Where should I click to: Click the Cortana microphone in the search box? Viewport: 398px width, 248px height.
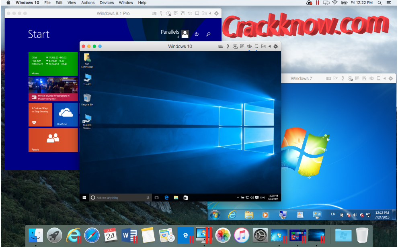(x=148, y=197)
